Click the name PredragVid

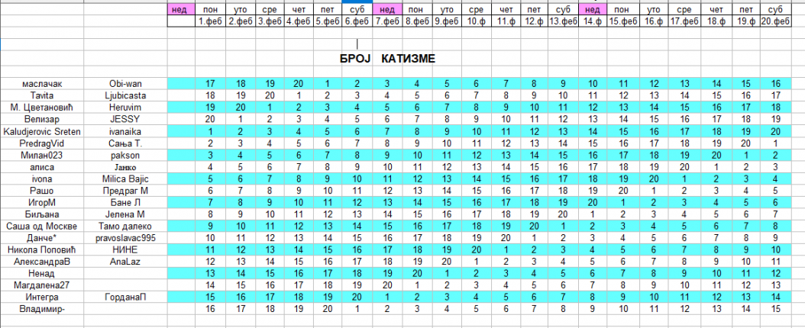42,143
